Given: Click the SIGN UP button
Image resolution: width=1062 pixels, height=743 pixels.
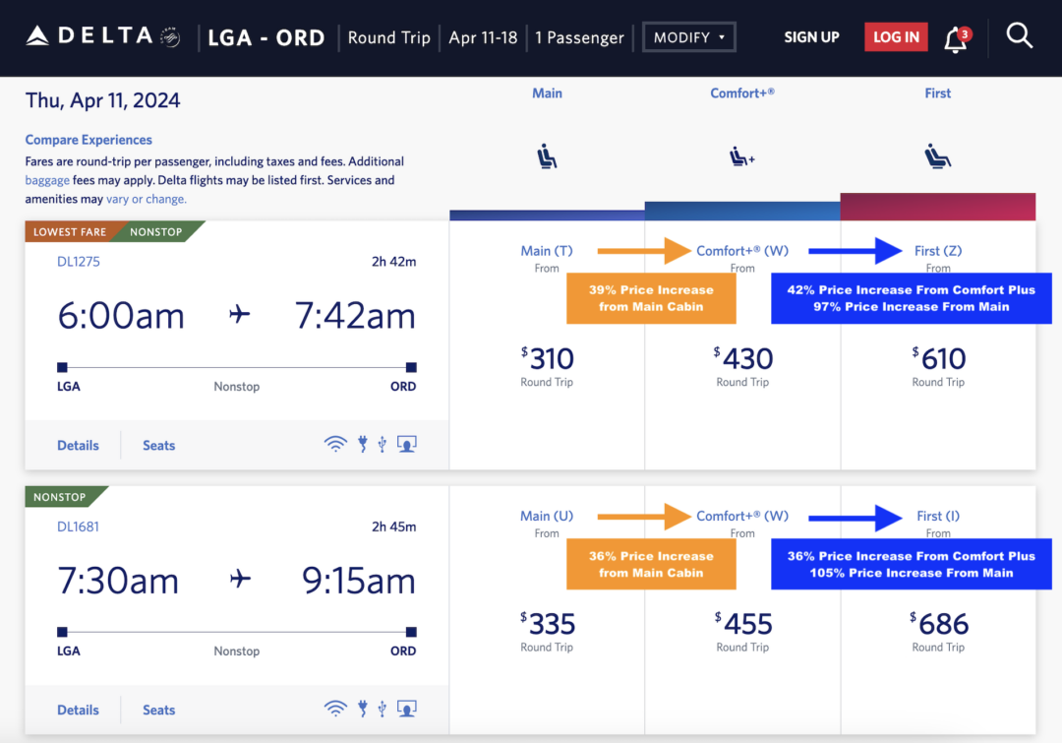Looking at the screenshot, I should [811, 37].
